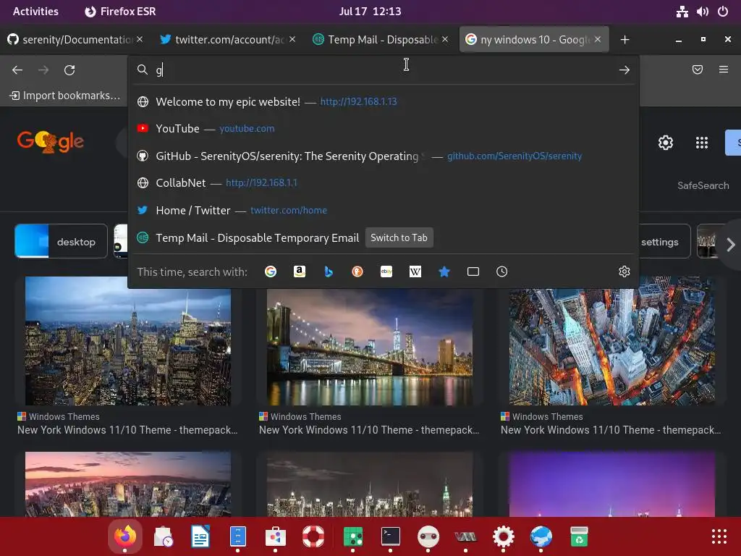Open the New York skyline dusk thumbnail
Image resolution: width=741 pixels, height=556 pixels.
point(128,341)
